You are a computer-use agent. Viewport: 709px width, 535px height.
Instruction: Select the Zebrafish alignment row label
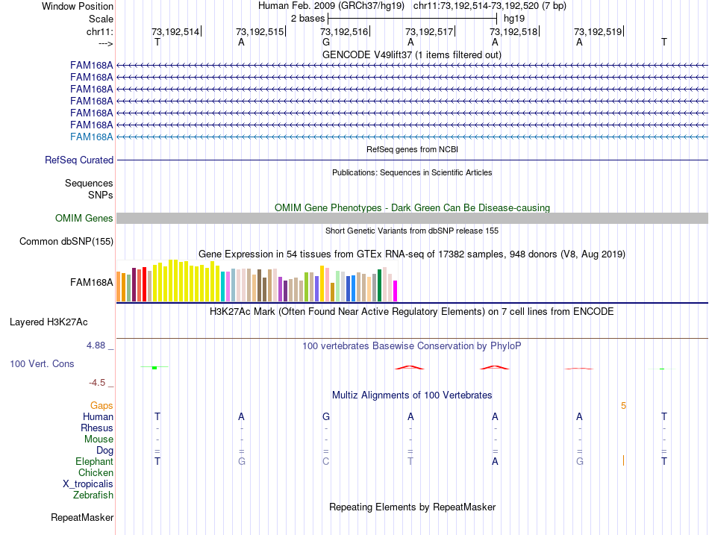click(x=93, y=495)
